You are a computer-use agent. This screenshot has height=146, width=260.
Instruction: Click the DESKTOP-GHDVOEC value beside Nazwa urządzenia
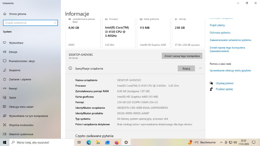[x=129, y=80]
